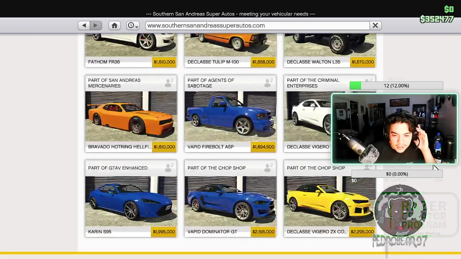The width and height of the screenshot is (461, 259).
Task: Click the Part of GTAV Enhanced heading
Action: (x=118, y=168)
